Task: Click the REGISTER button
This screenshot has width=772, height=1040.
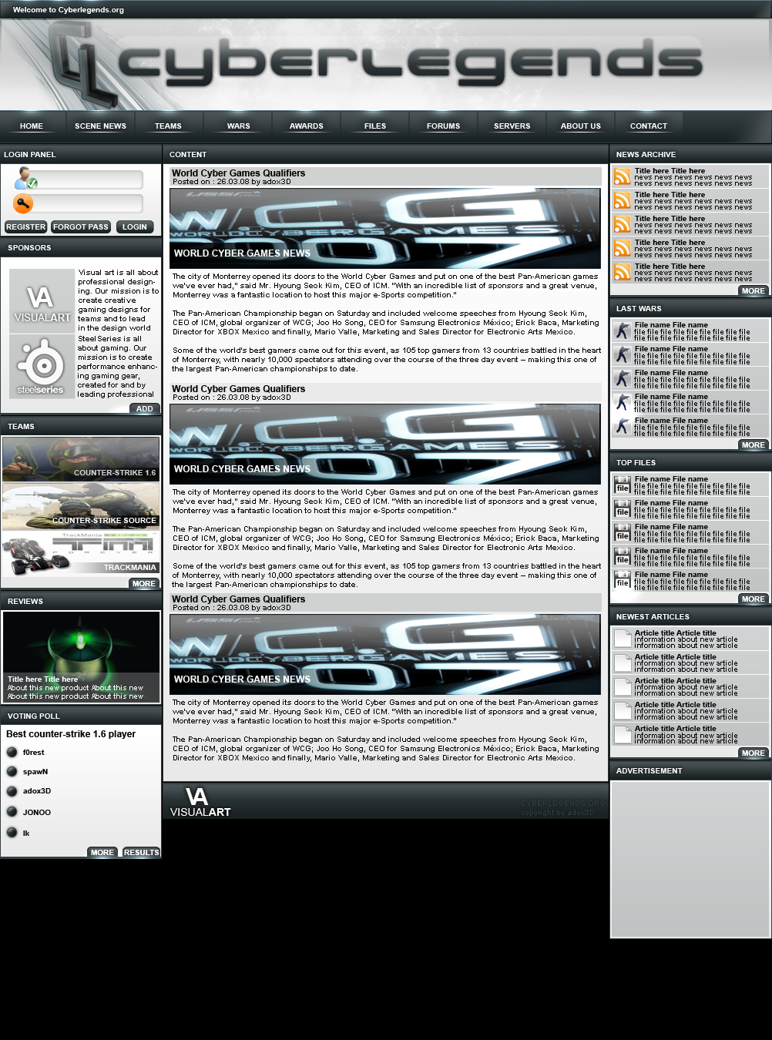Action: coord(25,227)
